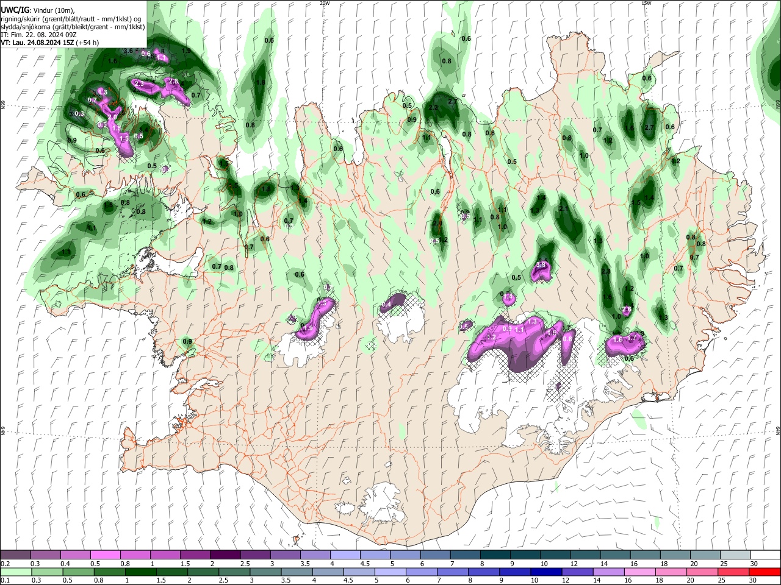Click the 'IT: Fim. 22. 08. 2024 09Z' line
The image size is (781, 585).
pos(39,35)
